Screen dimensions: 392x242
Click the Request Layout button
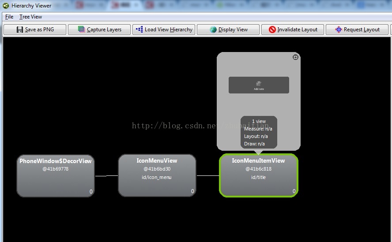(x=357, y=30)
